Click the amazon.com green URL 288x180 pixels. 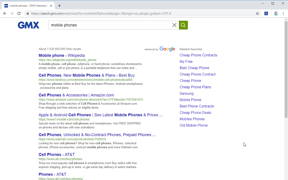[91, 100]
